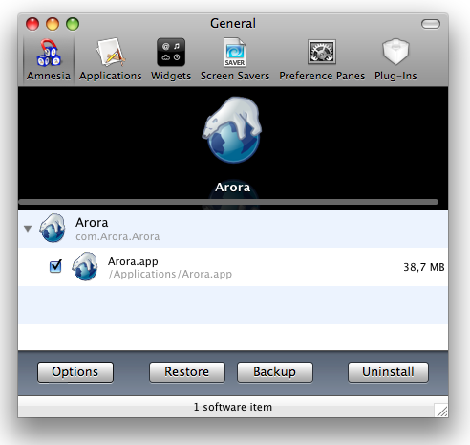Open the Applications category icon
The width and height of the screenshot is (470, 445).
[x=110, y=52]
